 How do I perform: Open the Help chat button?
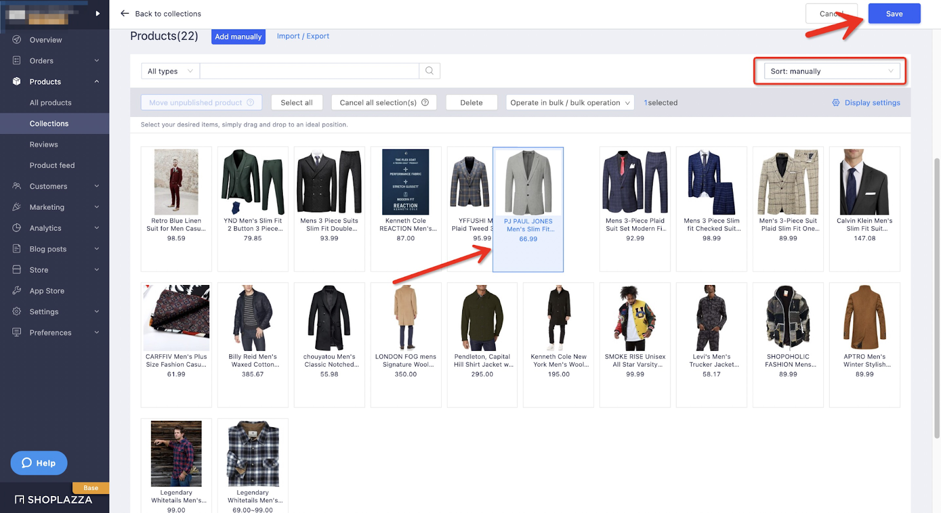coord(39,463)
